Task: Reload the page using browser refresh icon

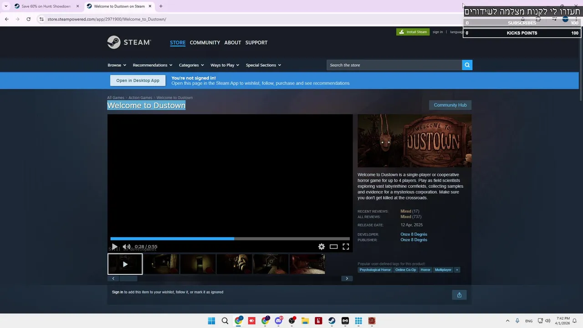Action: tap(28, 19)
